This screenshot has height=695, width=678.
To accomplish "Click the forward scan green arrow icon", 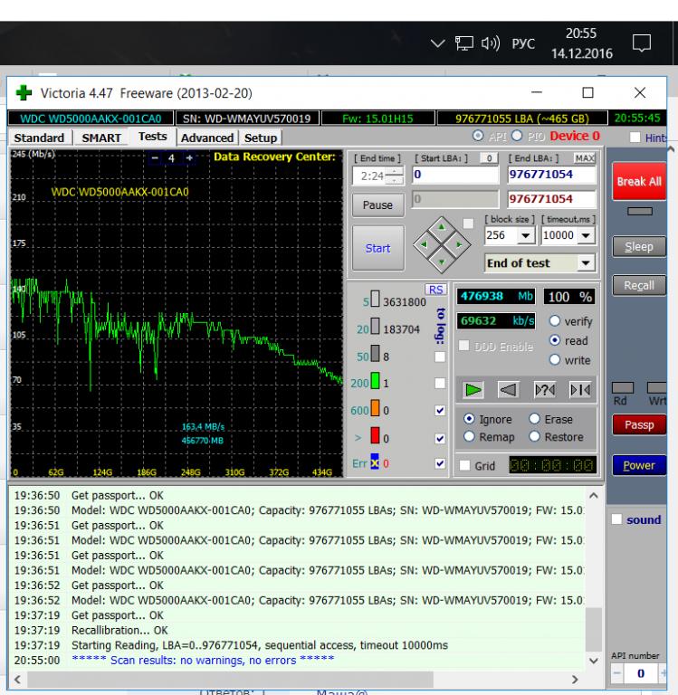I will [473, 390].
